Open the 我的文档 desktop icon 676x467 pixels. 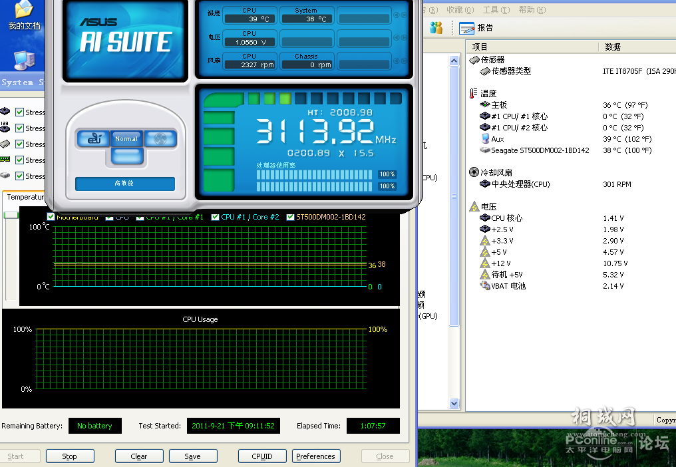tap(24, 15)
